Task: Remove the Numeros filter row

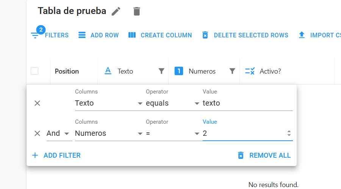Action: click(x=38, y=134)
